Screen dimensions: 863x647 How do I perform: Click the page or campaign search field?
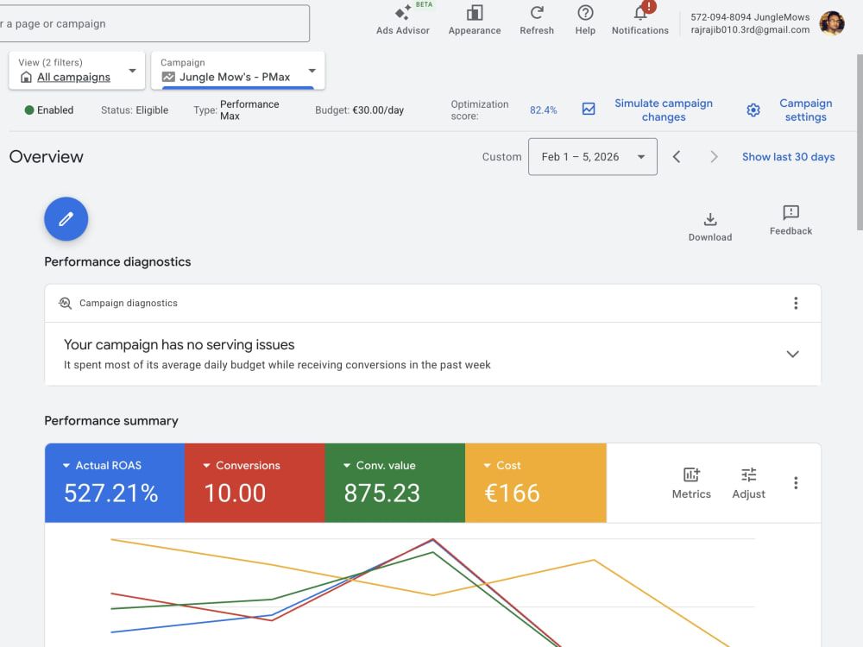[154, 23]
